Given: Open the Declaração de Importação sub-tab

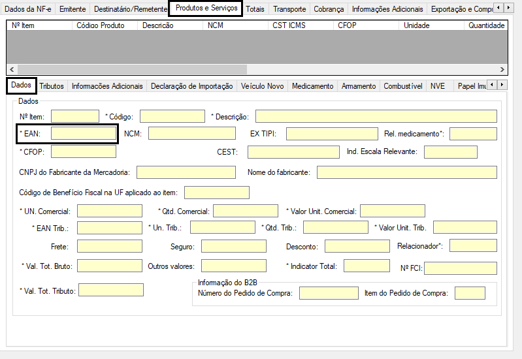Looking at the screenshot, I should [192, 86].
